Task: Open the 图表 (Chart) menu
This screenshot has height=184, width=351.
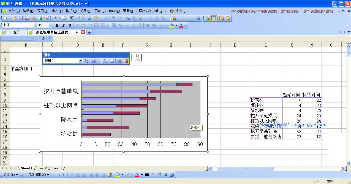Action: [x=100, y=11]
